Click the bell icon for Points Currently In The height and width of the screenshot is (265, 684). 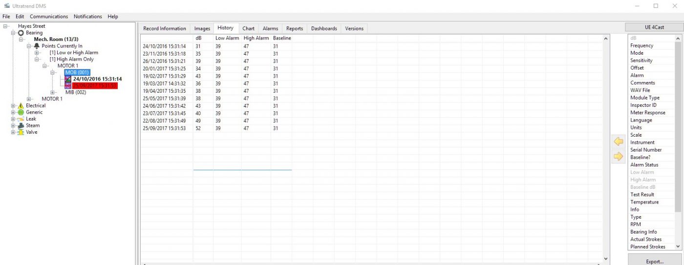coord(37,46)
